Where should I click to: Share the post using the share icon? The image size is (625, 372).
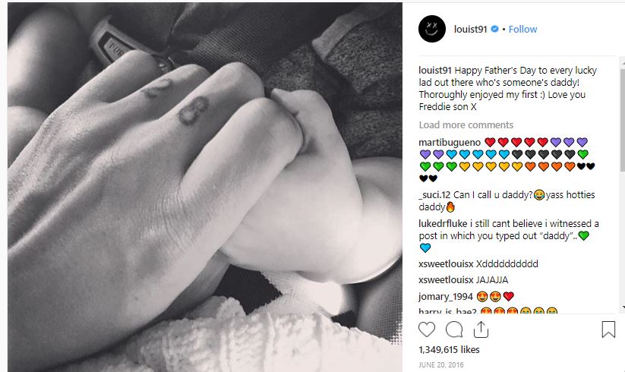[481, 329]
